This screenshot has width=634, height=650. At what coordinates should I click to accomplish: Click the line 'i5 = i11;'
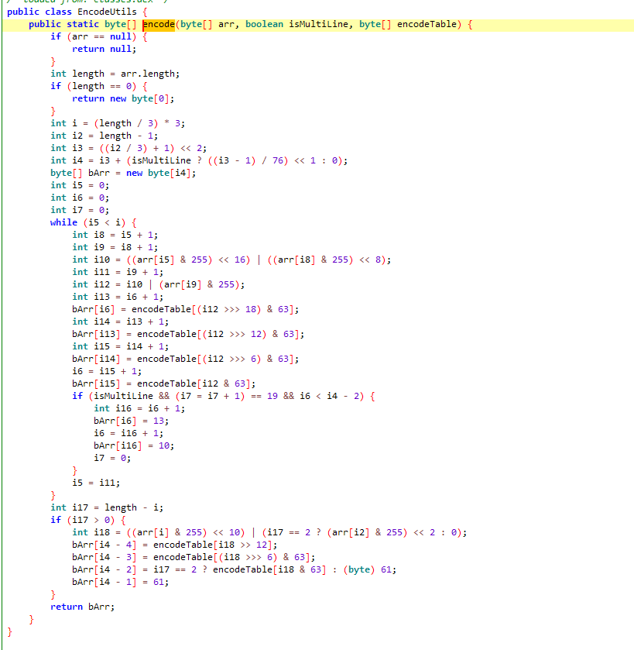click(96, 483)
